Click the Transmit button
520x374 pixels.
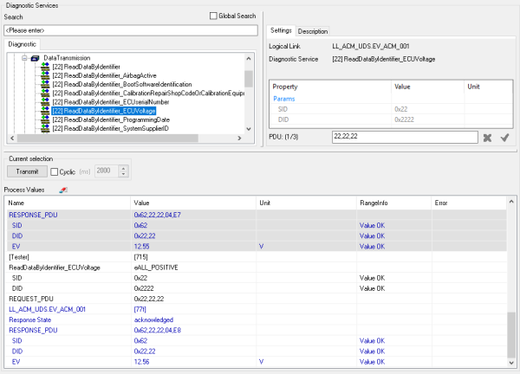click(x=27, y=171)
